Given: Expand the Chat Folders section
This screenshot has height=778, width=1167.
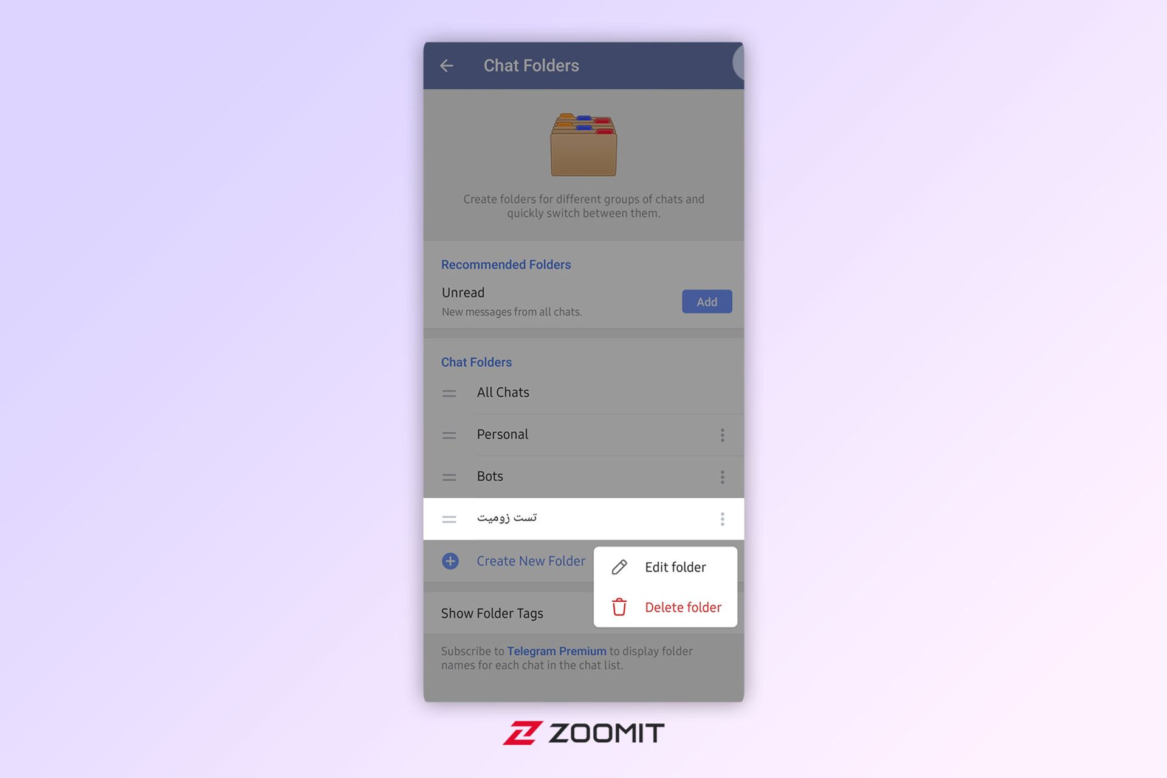Looking at the screenshot, I should point(476,362).
